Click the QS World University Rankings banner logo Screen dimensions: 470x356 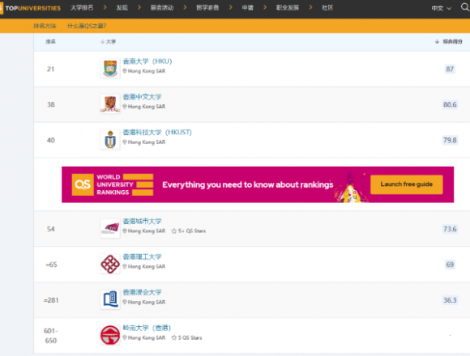(113, 184)
